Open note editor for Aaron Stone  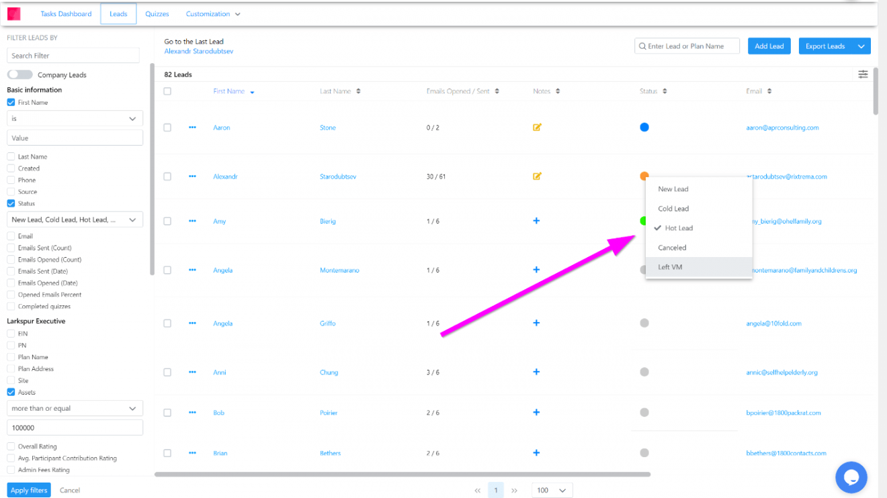pos(537,128)
